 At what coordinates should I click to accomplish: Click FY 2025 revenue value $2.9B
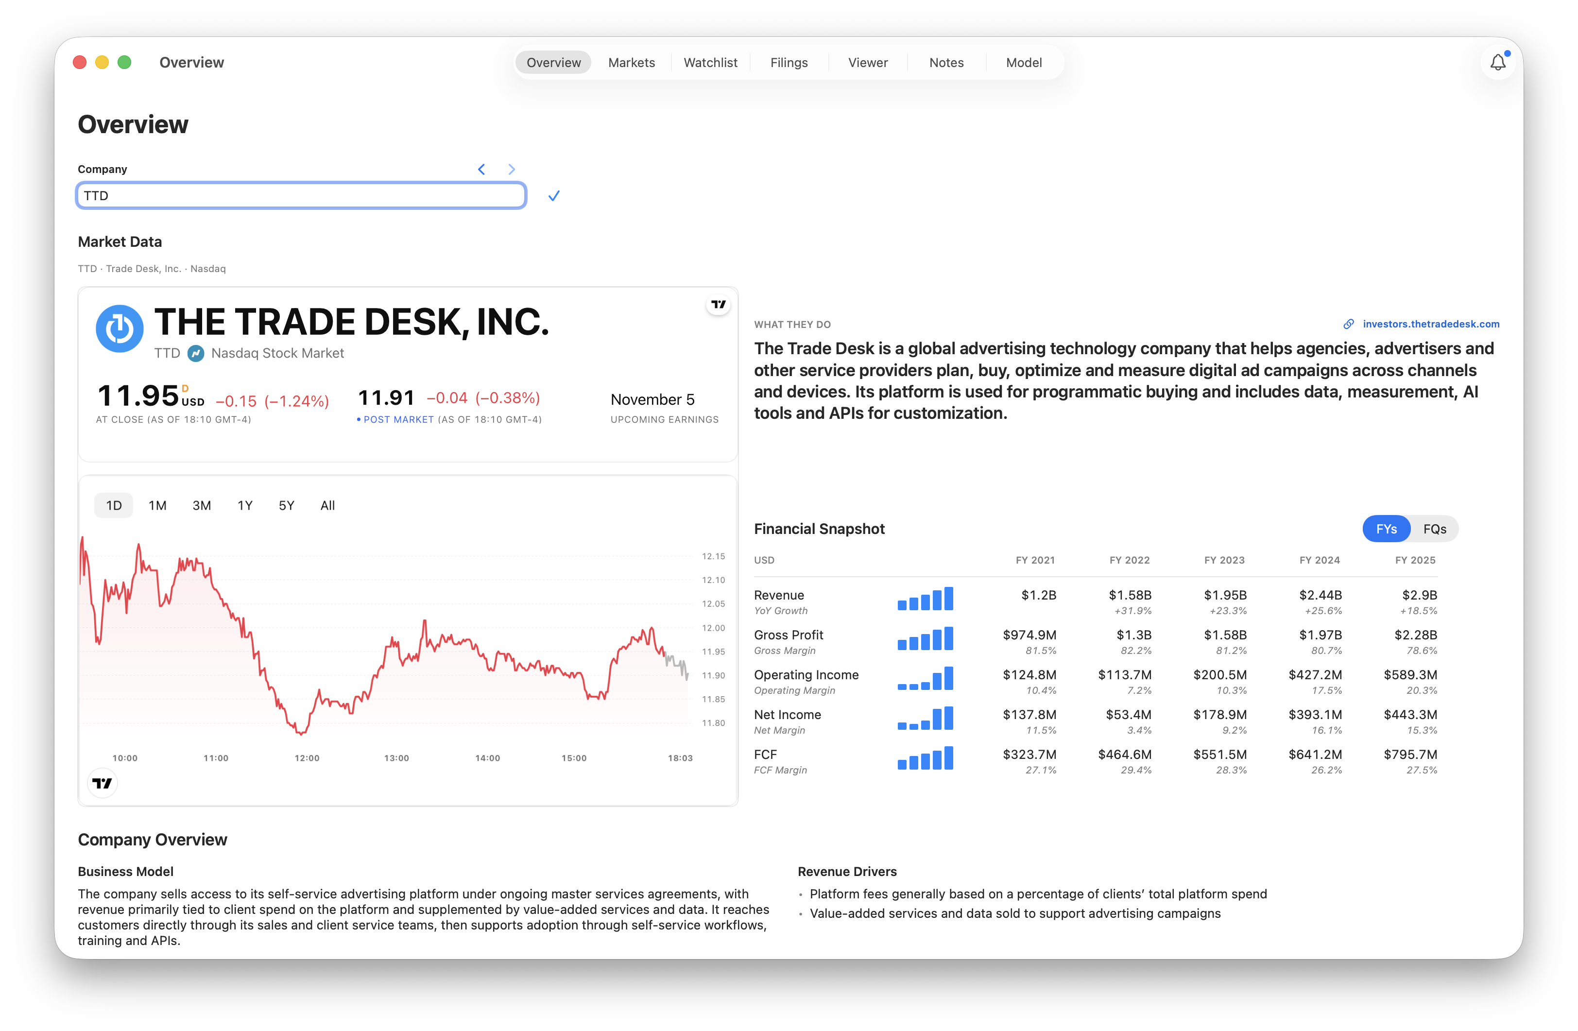tap(1420, 595)
